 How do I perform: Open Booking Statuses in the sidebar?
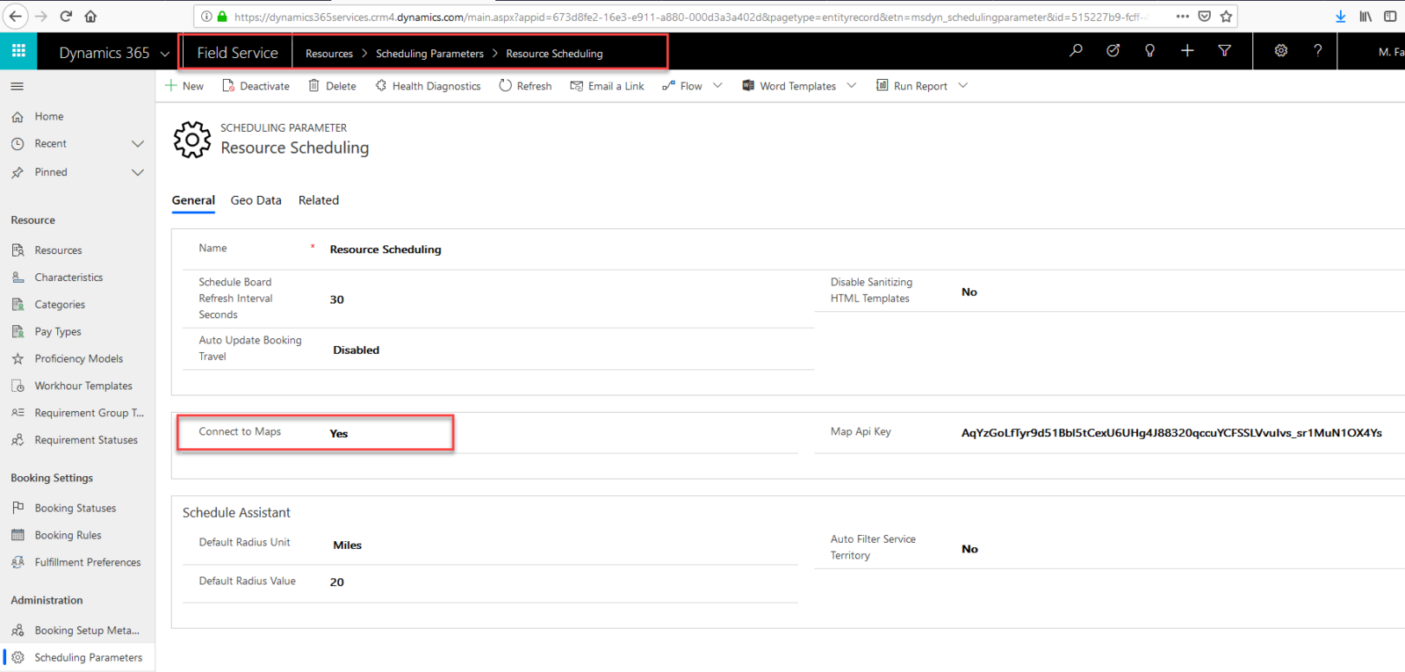coord(76,509)
